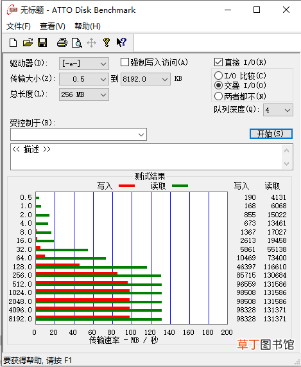Click read value 73400
Viewport: 301px width, 367px height.
coord(277,258)
